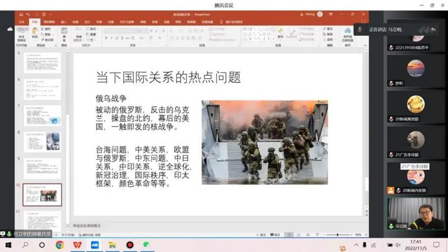Toggle Bold formatting in the font group
This screenshot has height=252, width=448.
click(106, 38)
